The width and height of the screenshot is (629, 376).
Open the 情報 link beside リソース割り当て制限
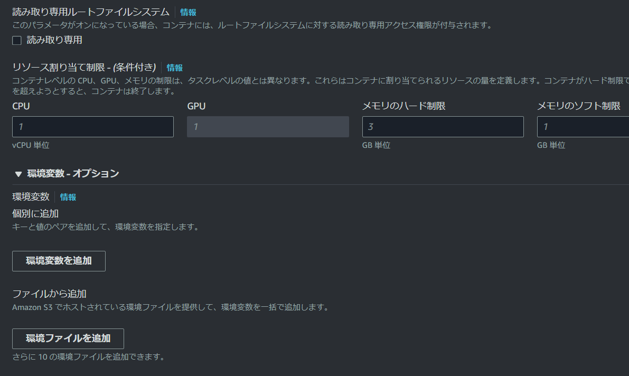175,68
